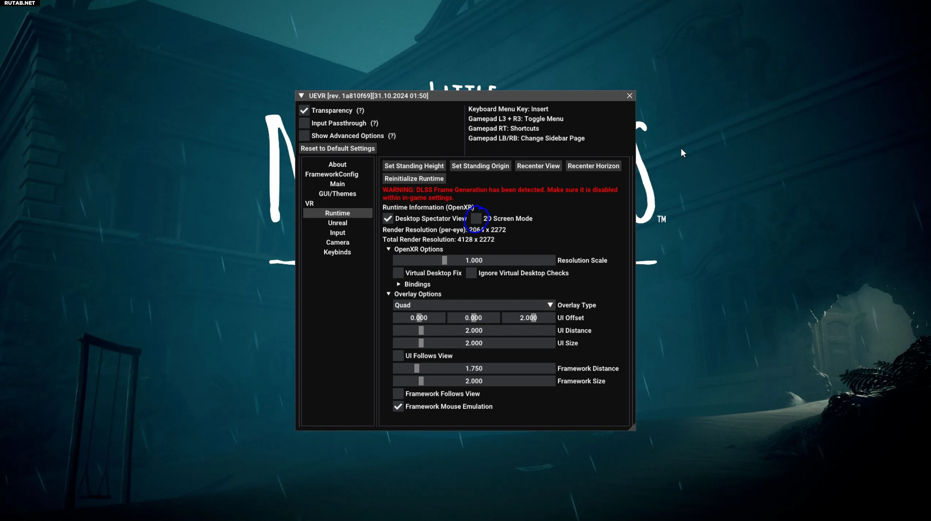
Task: Enable 2D Screen Mode checkbox
Action: coord(476,219)
